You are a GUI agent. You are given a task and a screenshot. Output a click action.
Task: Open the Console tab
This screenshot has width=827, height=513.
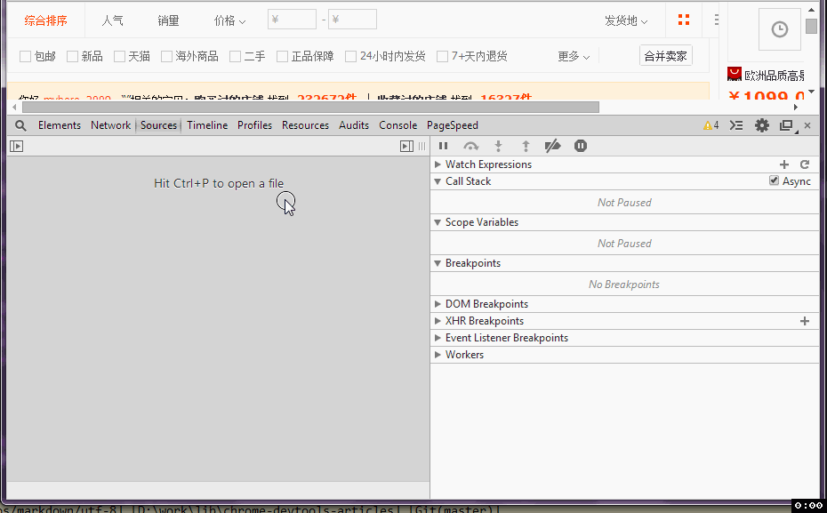pos(397,125)
